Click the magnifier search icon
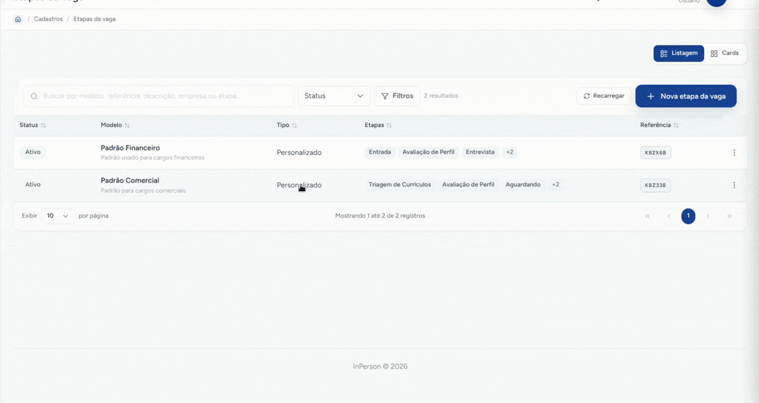Viewport: 759px width, 403px height. [34, 96]
